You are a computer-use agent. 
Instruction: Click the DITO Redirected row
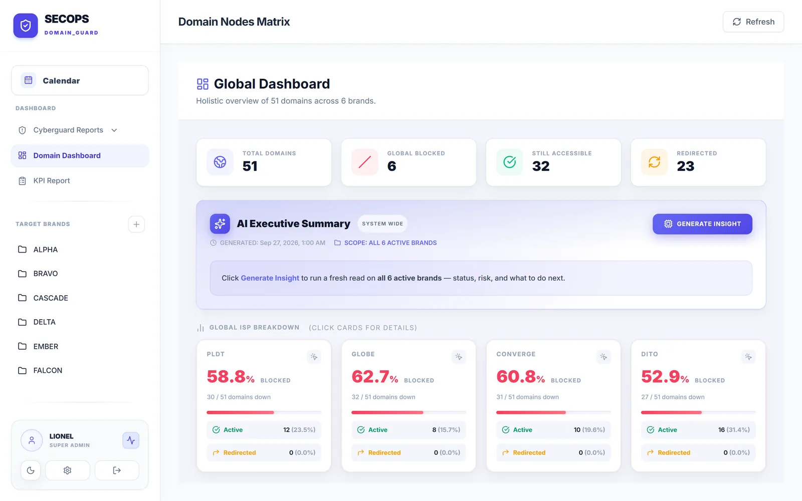(698, 452)
